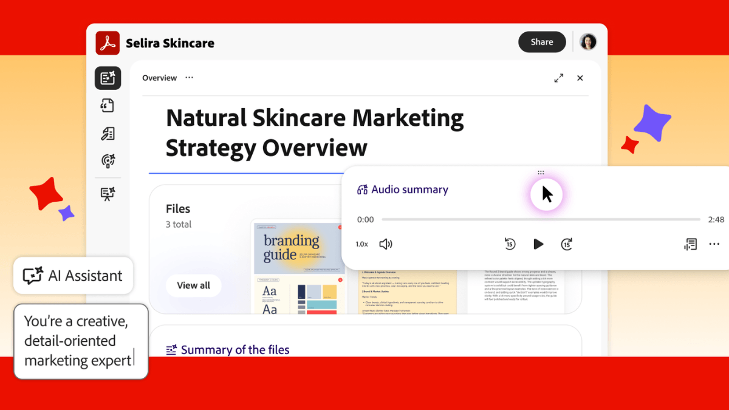Screen dimensions: 729x410
Task: Click the Natural Skincare Marketing Strategy Overview heading
Action: [315, 132]
